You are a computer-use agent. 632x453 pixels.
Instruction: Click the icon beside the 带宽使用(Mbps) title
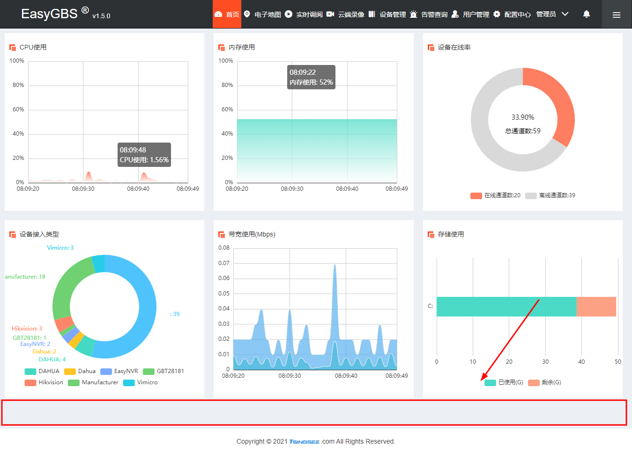pos(222,234)
